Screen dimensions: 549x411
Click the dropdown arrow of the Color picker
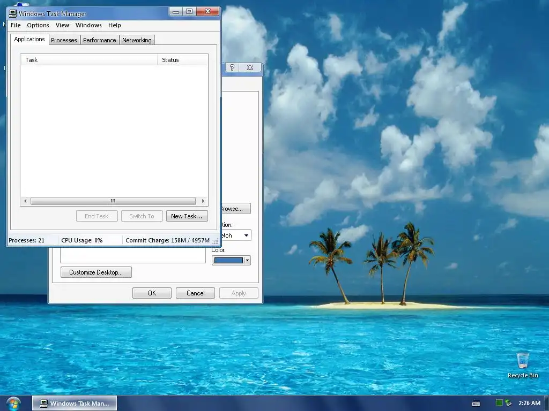click(x=248, y=261)
